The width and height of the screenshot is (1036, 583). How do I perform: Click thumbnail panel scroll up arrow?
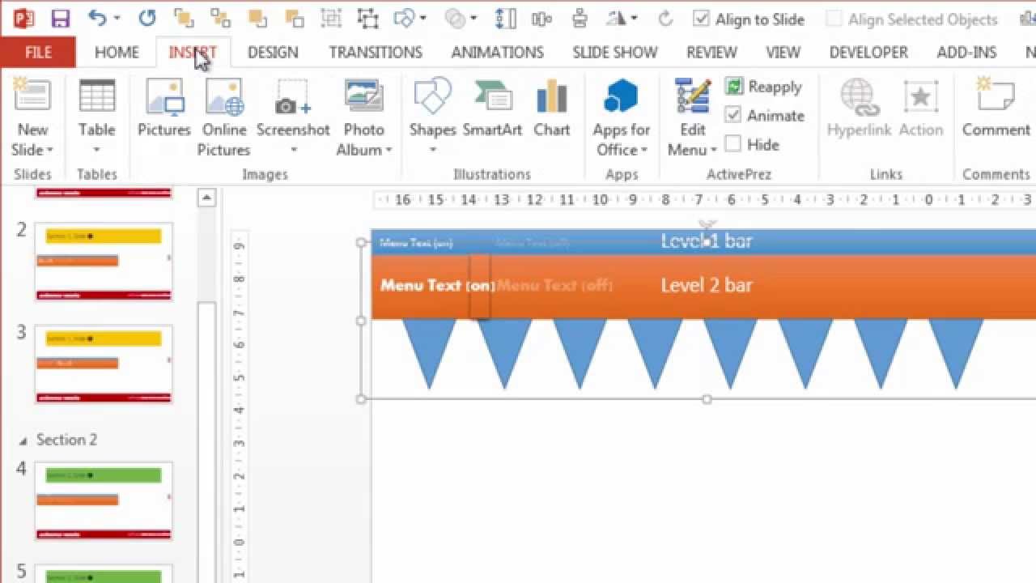tap(207, 198)
